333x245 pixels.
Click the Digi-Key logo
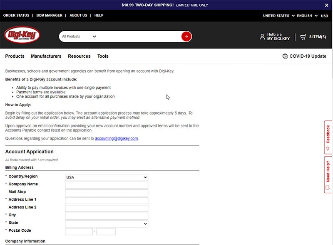(x=22, y=35)
